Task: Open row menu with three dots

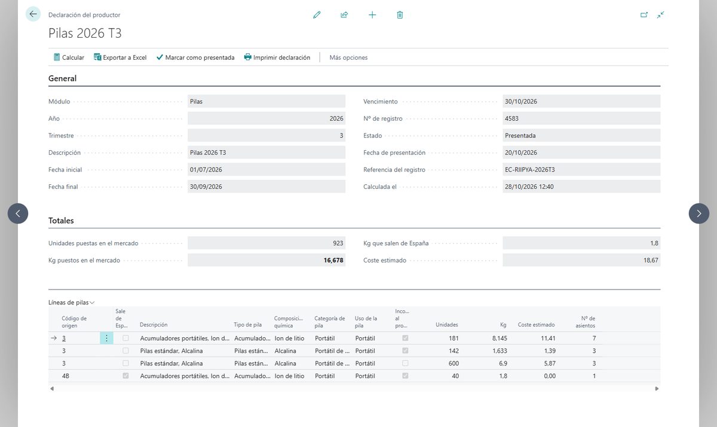Action: 106,338
